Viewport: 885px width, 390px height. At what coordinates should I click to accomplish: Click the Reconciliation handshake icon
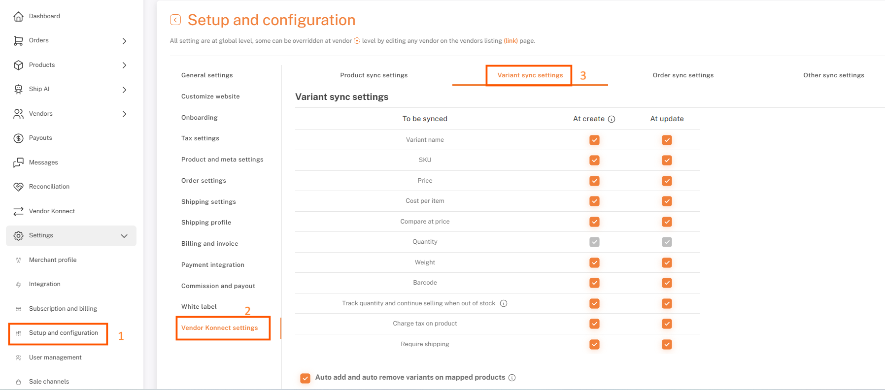[18, 187]
